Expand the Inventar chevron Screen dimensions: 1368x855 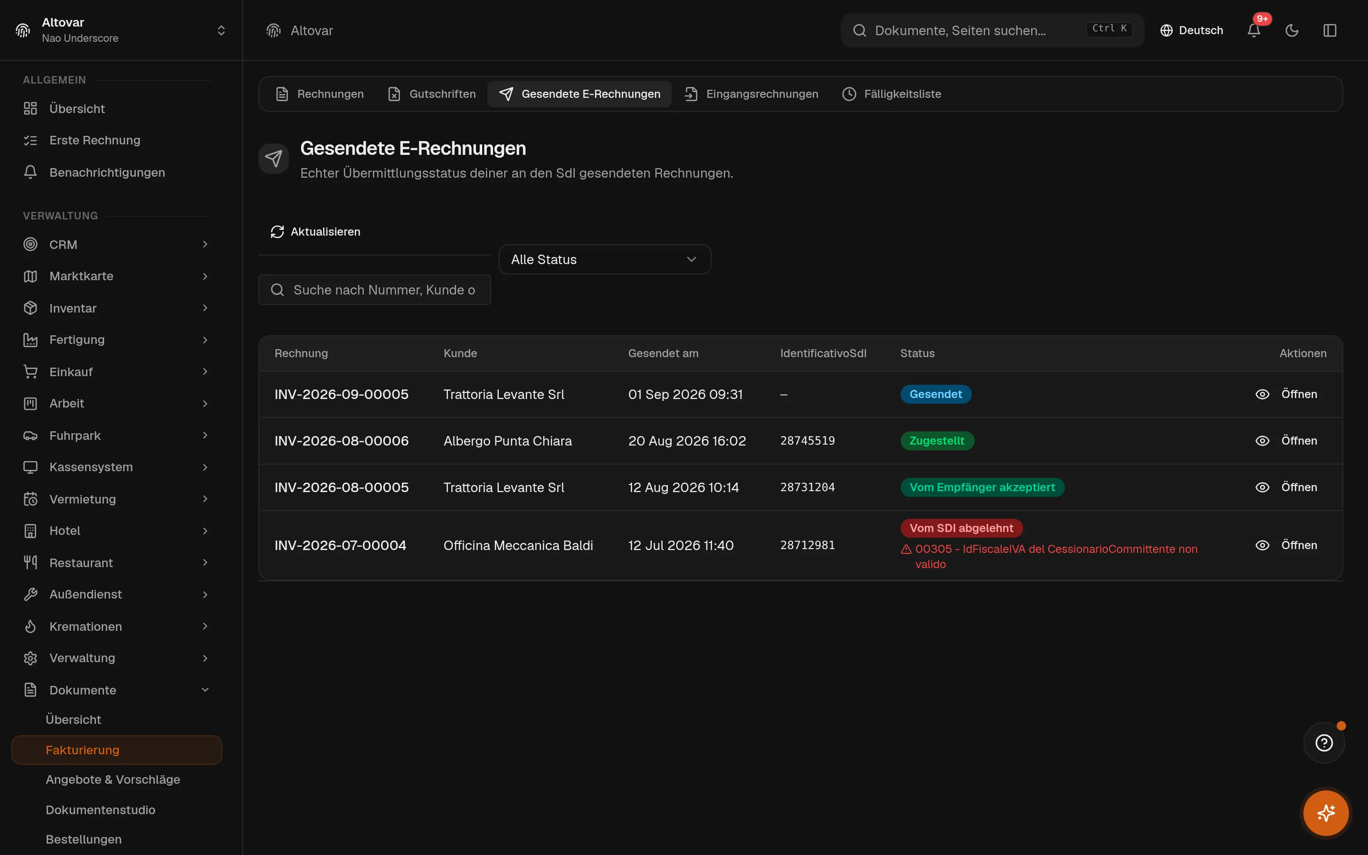pyautogui.click(x=205, y=308)
